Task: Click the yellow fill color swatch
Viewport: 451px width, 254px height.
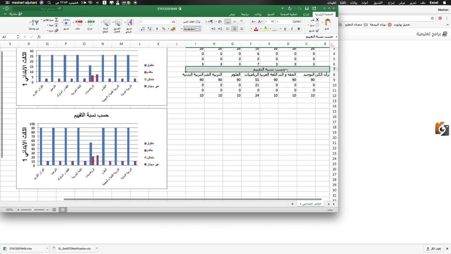Action: [x=265, y=29]
